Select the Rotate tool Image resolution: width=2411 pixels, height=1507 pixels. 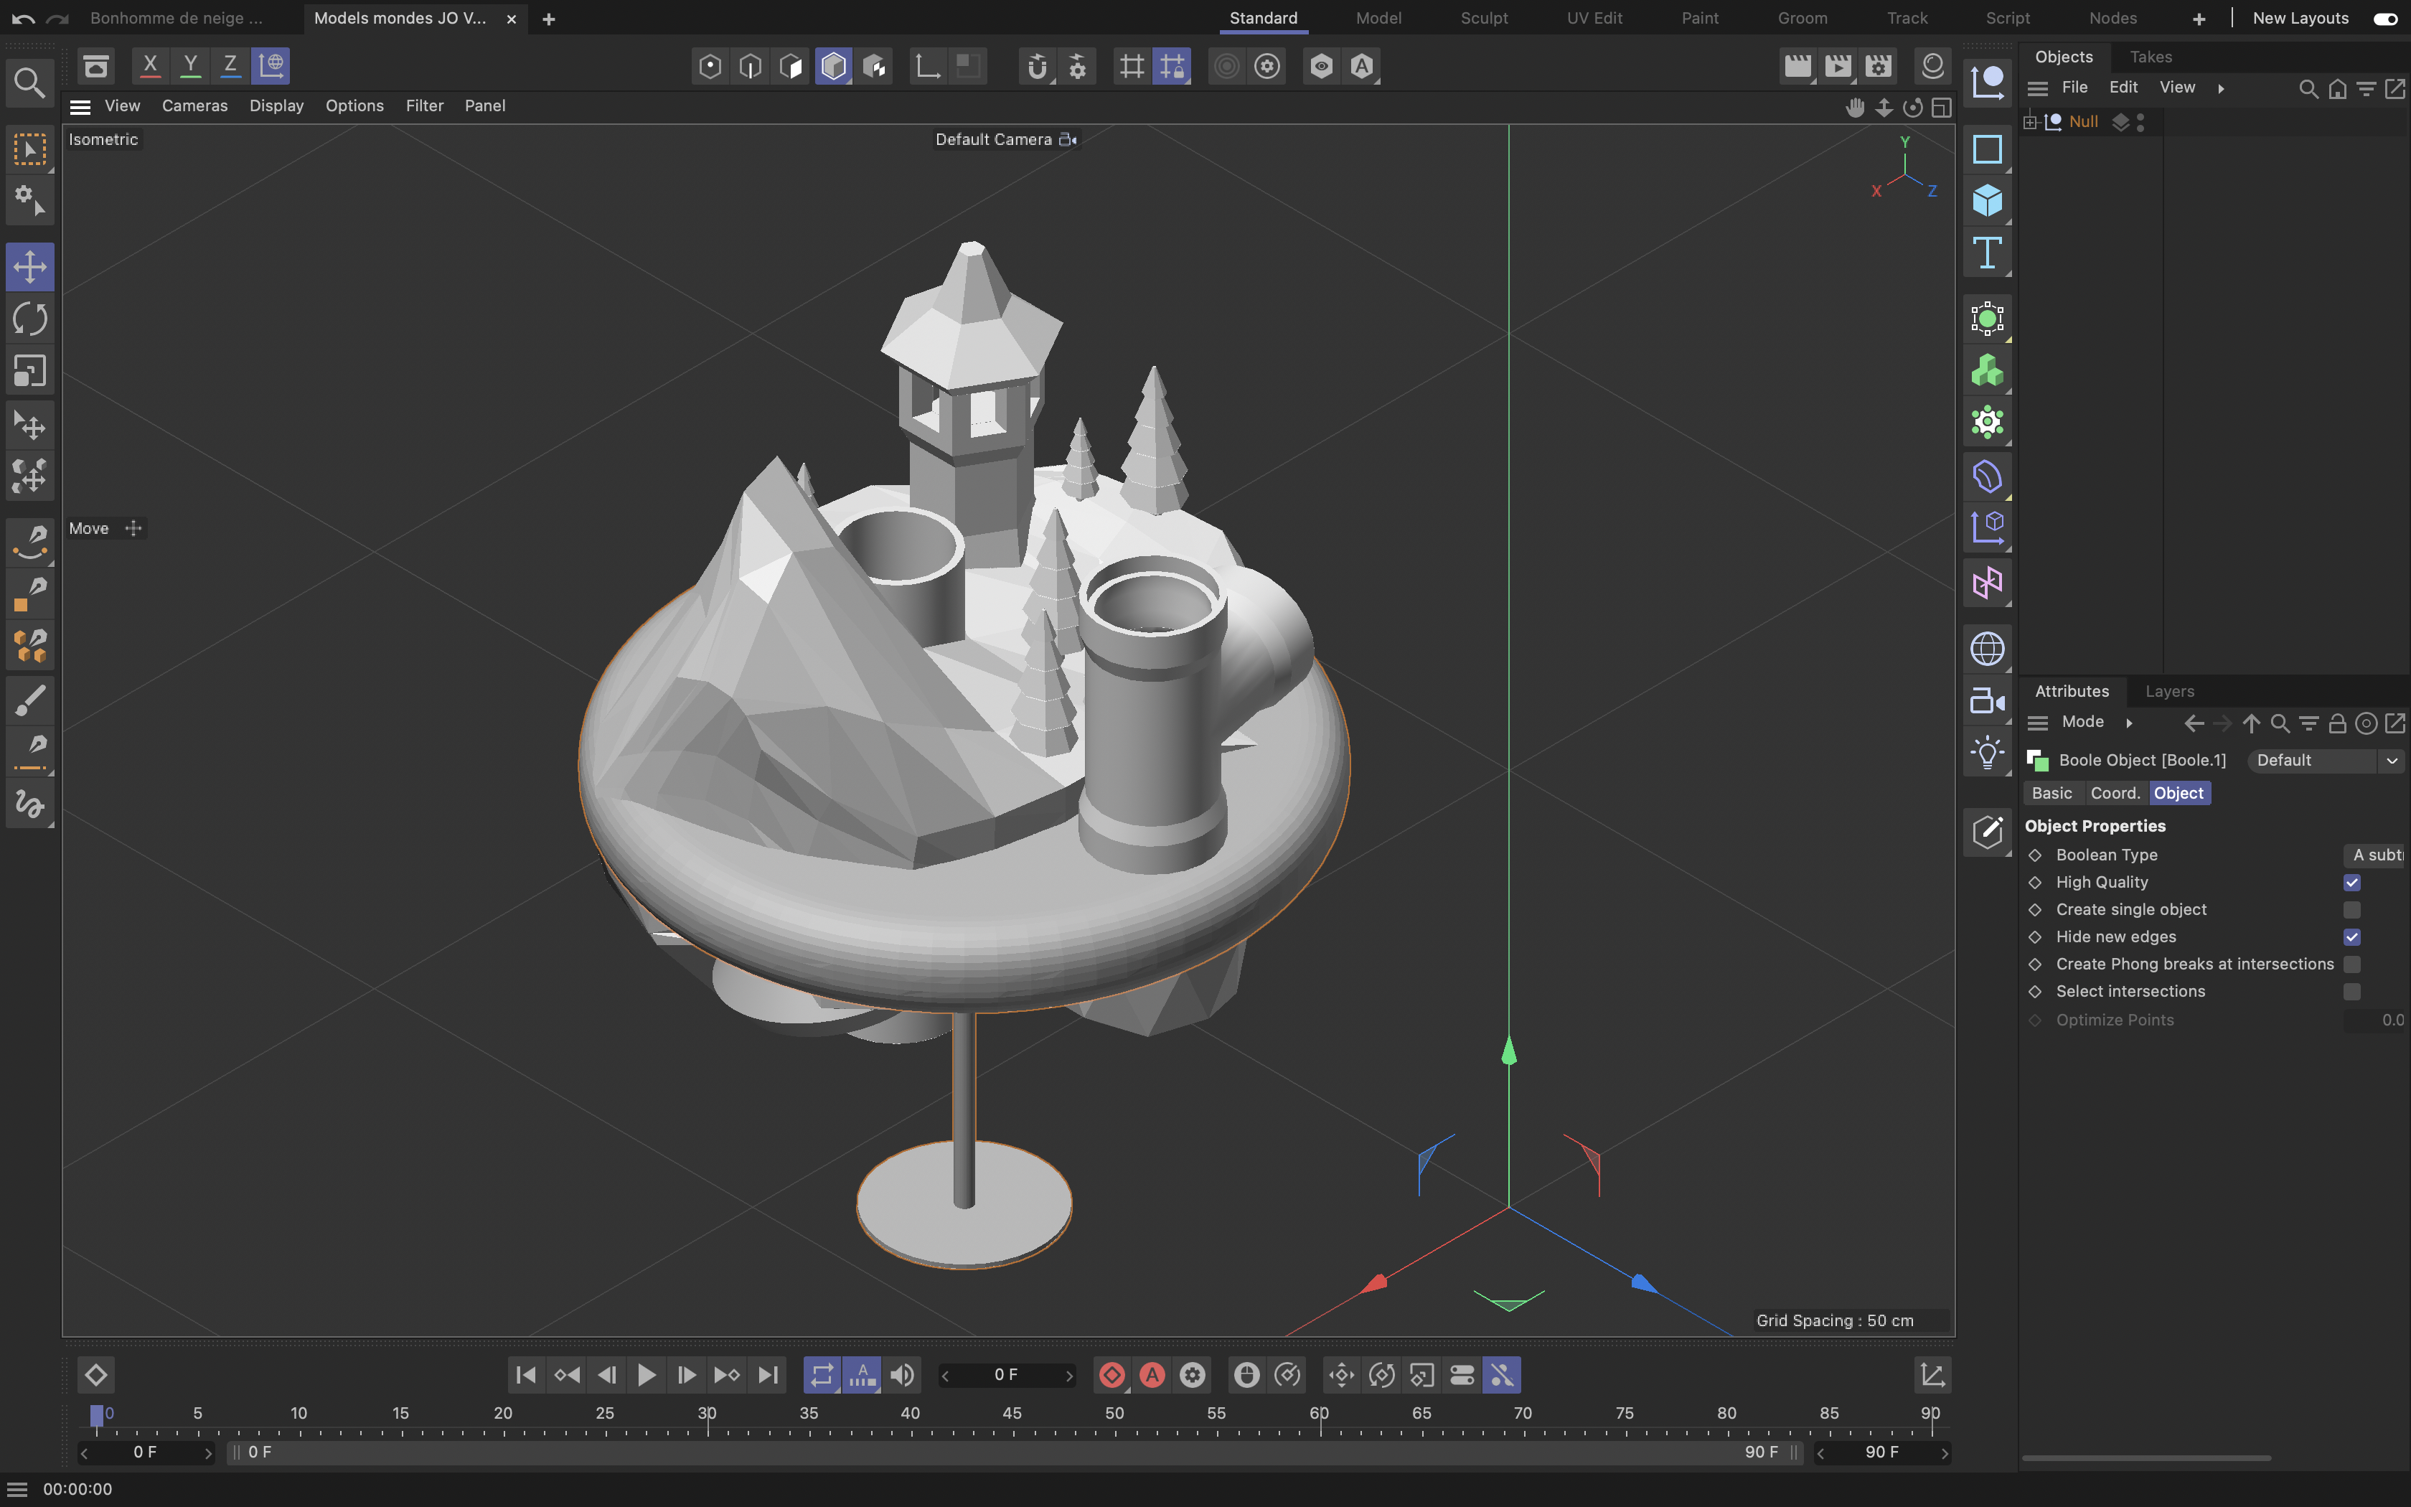click(30, 319)
